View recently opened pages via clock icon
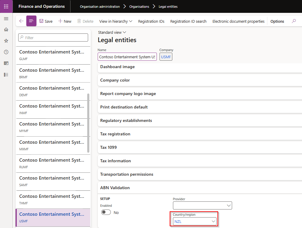302x228 pixels. [6, 52]
